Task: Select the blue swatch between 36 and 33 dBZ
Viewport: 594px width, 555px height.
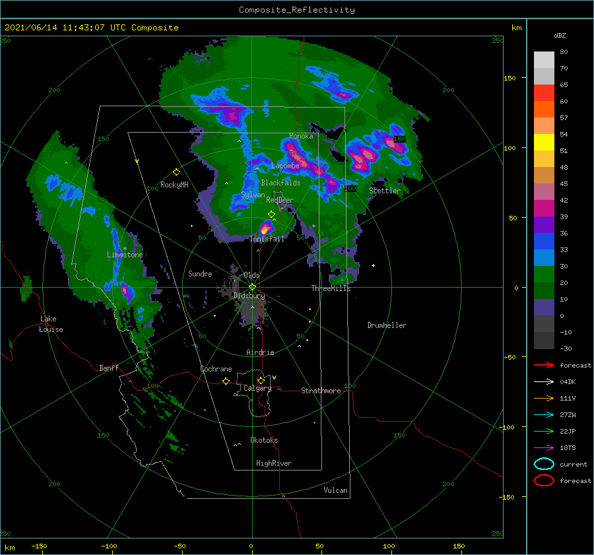Action: [544, 242]
